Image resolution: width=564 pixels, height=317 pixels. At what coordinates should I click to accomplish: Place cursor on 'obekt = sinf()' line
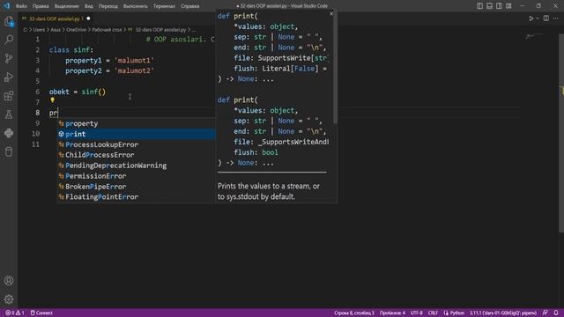pyautogui.click(x=78, y=92)
